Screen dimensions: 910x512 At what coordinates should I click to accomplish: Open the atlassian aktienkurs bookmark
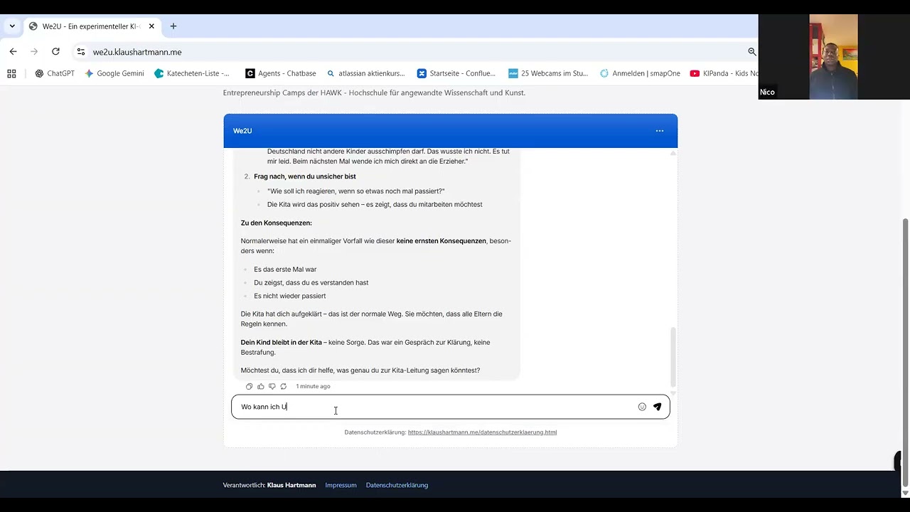(x=365, y=73)
